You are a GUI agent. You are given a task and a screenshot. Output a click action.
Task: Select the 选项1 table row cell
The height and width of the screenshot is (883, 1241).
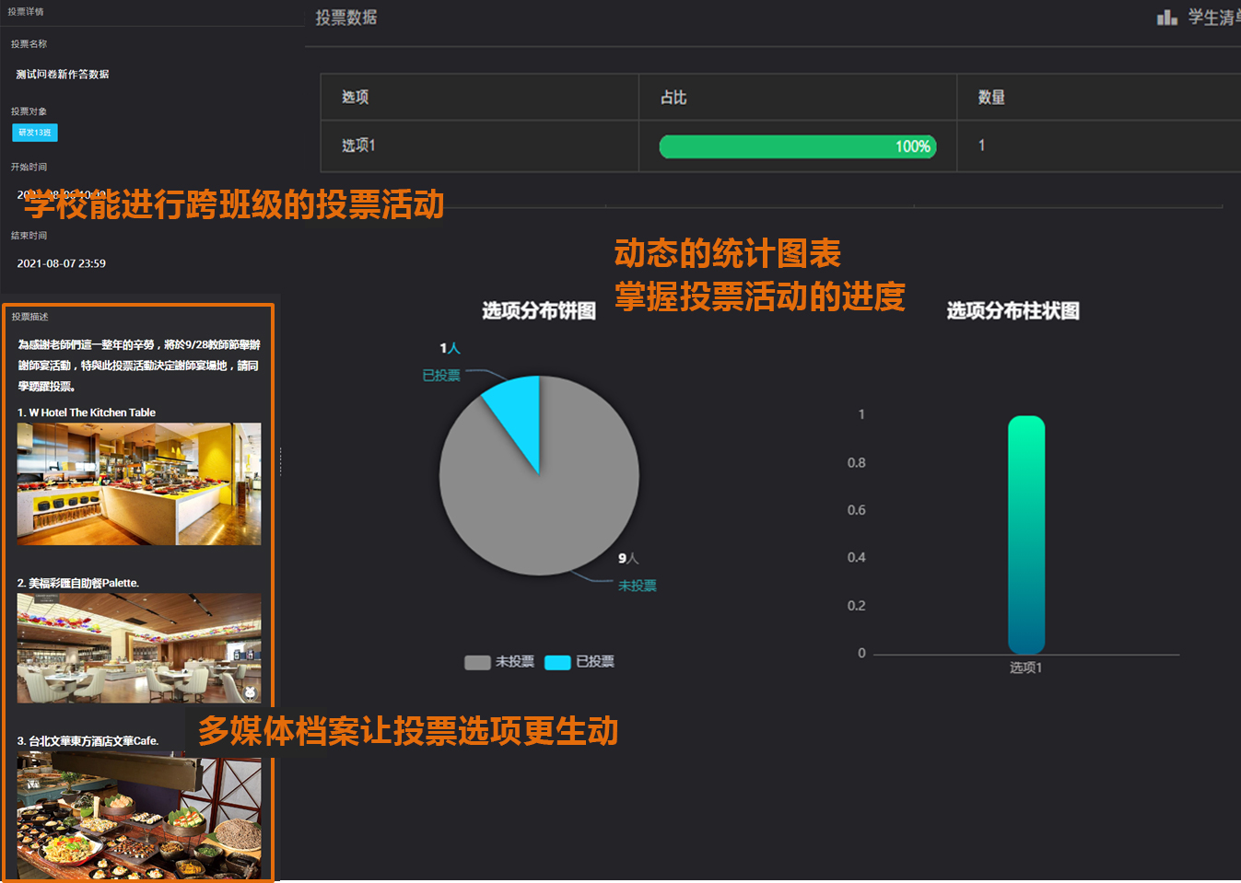click(x=358, y=145)
